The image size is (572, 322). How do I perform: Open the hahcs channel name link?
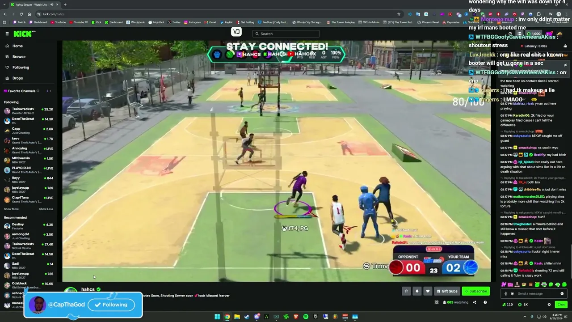point(88,289)
